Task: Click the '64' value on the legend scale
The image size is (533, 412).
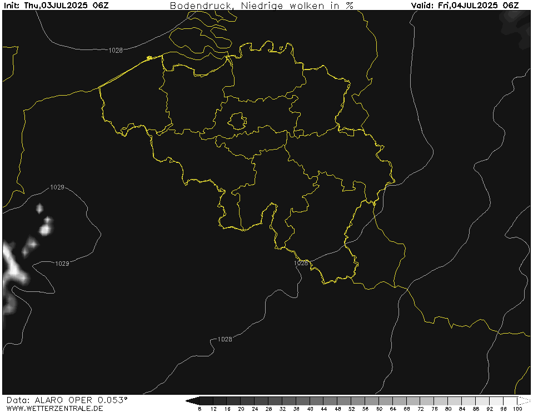Action: pyautogui.click(x=393, y=409)
